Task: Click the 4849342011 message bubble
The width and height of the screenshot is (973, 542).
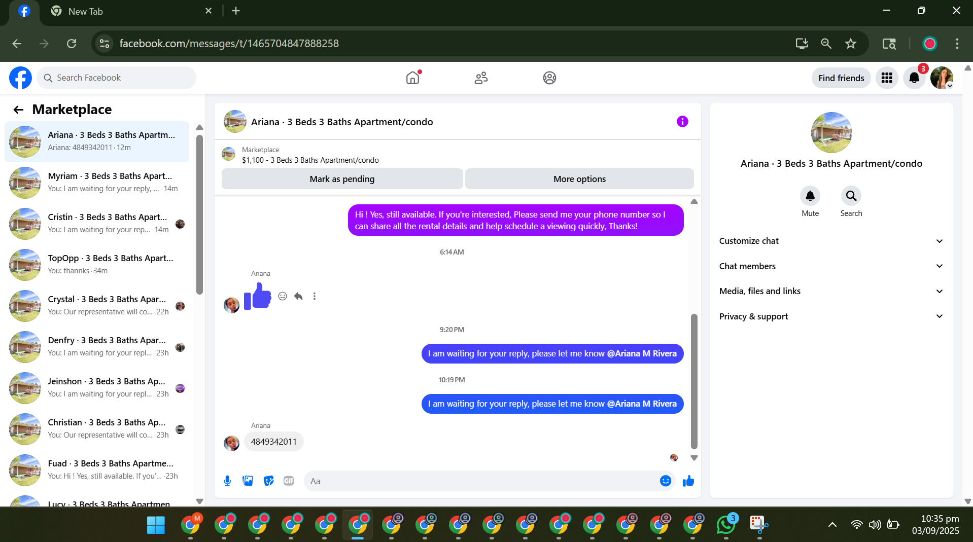Action: tap(273, 442)
